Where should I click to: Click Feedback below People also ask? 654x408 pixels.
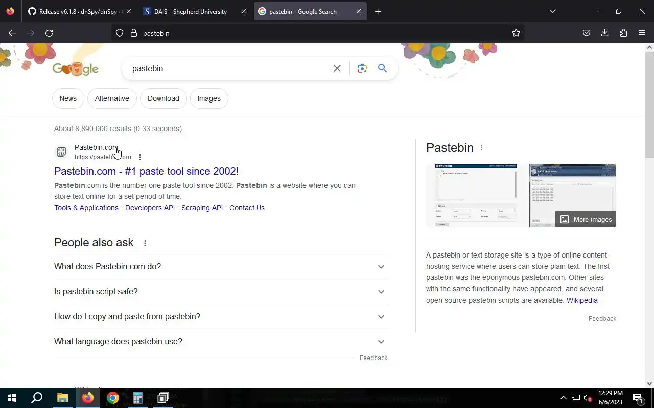(373, 358)
